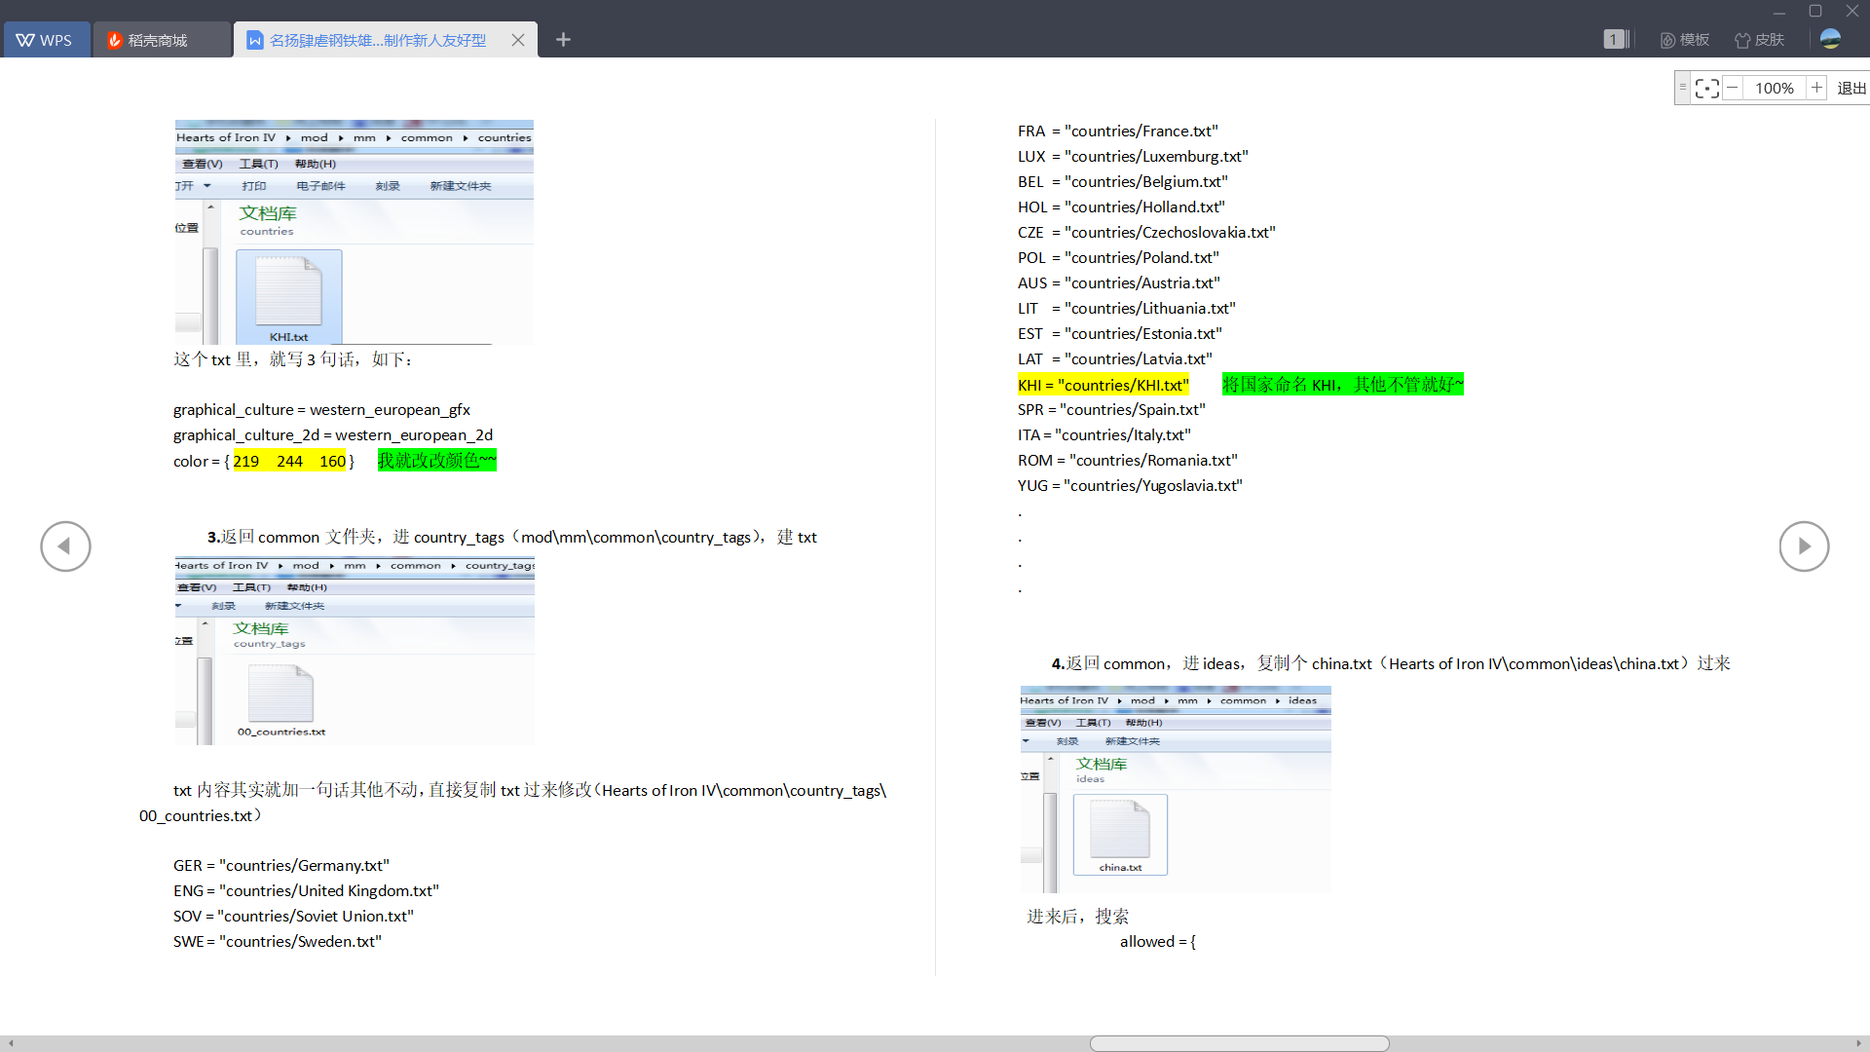Exit full-screen view with 退出
This screenshot has height=1052, width=1870.
point(1851,89)
